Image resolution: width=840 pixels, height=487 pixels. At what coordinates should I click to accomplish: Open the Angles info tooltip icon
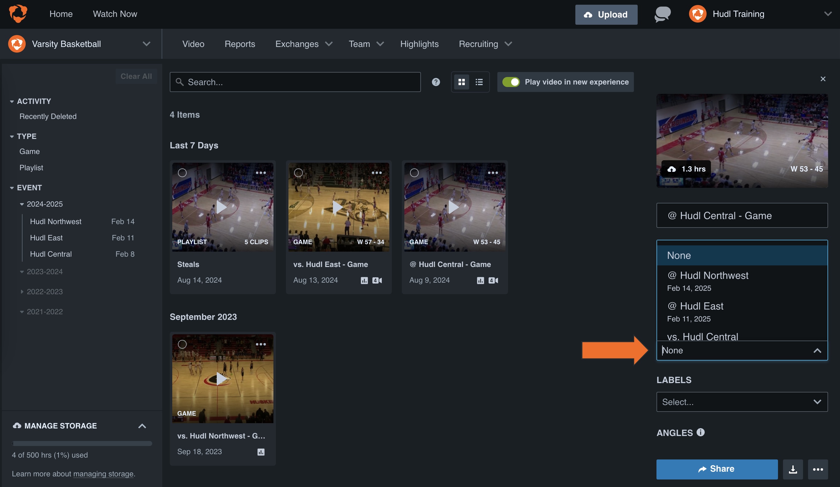click(700, 432)
